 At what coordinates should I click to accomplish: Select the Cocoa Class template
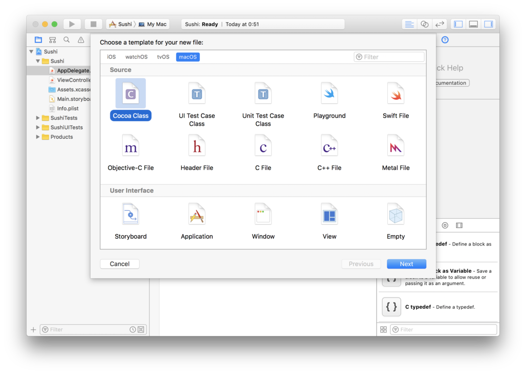coord(130,100)
